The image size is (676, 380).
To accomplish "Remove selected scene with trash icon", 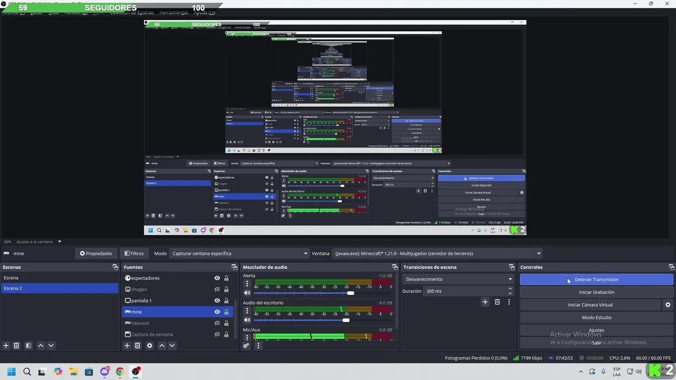I will (16, 346).
